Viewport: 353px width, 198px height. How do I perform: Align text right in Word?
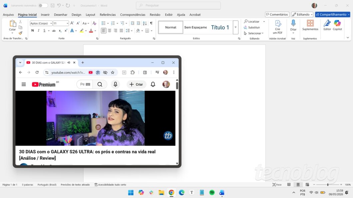point(115,31)
